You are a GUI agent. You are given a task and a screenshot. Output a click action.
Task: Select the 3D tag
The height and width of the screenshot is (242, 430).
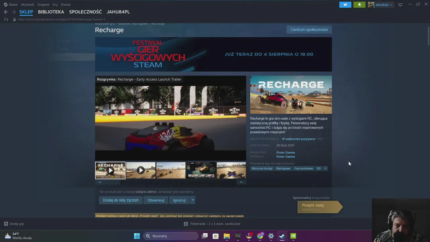(318, 168)
